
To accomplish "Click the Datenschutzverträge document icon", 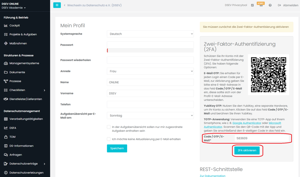I will pos(6,164).
